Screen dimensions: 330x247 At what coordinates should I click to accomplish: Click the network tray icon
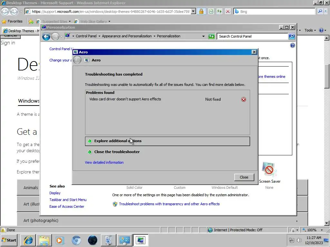tap(291, 240)
